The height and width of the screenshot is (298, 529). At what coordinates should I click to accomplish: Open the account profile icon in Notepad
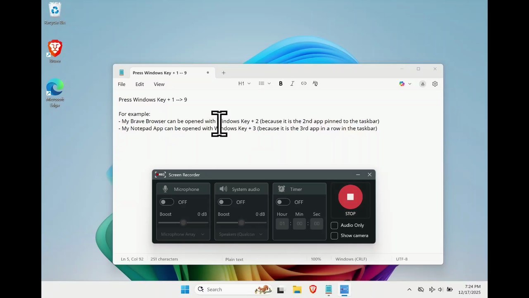[x=422, y=84]
